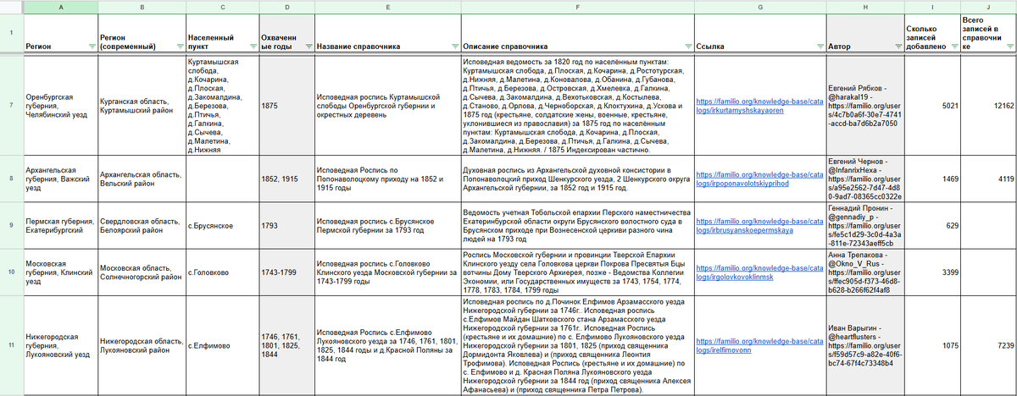Open filter dropdown for Всего записей в справочнике

pyautogui.click(x=1009, y=47)
